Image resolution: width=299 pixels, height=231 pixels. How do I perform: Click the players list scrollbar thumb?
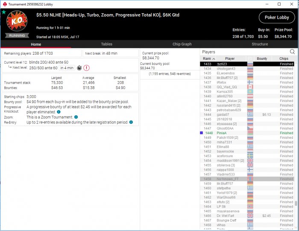[x=296, y=203]
